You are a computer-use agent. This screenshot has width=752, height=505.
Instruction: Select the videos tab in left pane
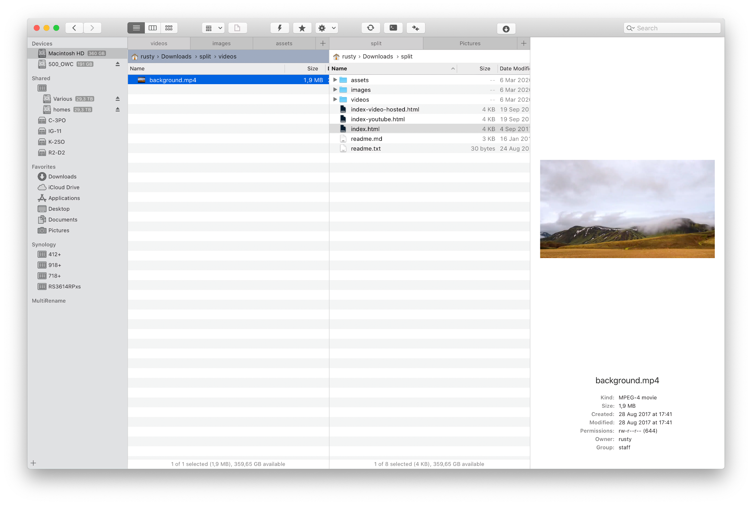(159, 43)
